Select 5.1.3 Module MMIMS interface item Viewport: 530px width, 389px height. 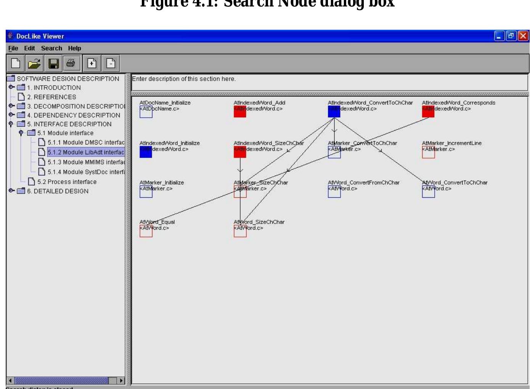[86, 162]
